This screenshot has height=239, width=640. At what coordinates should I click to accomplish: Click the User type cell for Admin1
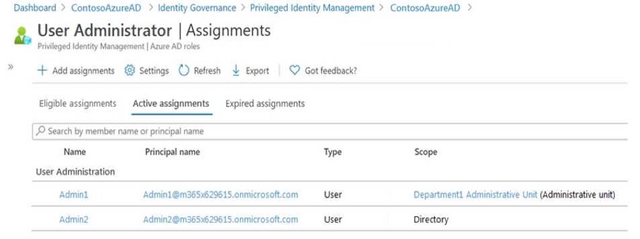333,195
